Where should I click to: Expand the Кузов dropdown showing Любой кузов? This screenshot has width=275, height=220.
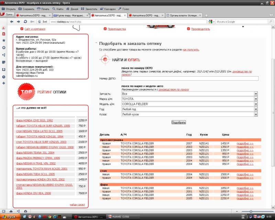(190, 114)
